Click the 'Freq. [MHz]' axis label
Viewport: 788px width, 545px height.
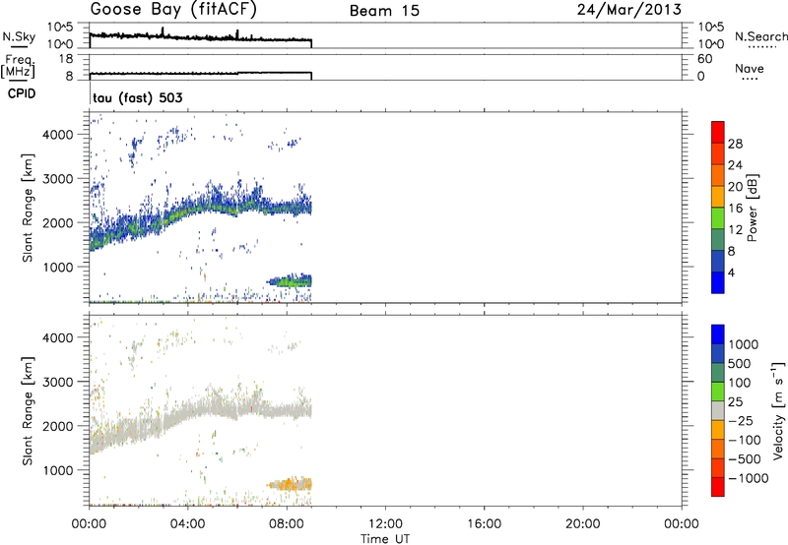18,67
